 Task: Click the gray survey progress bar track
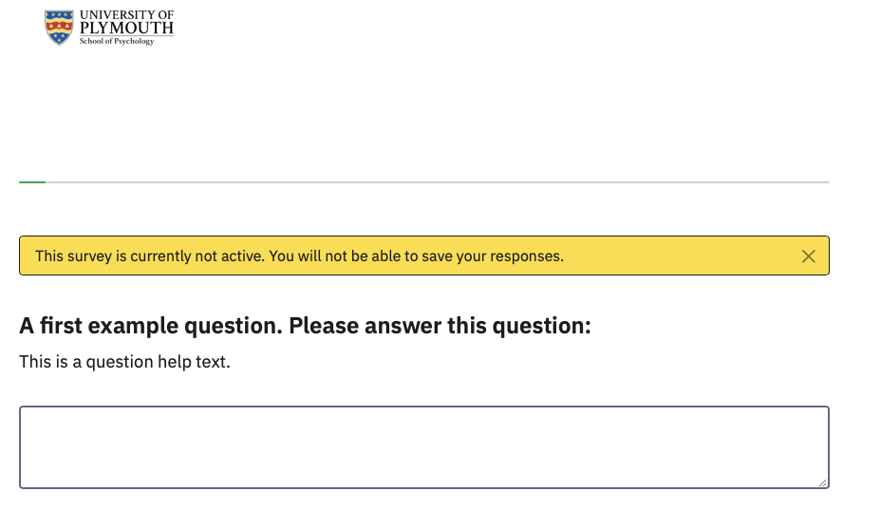click(437, 181)
